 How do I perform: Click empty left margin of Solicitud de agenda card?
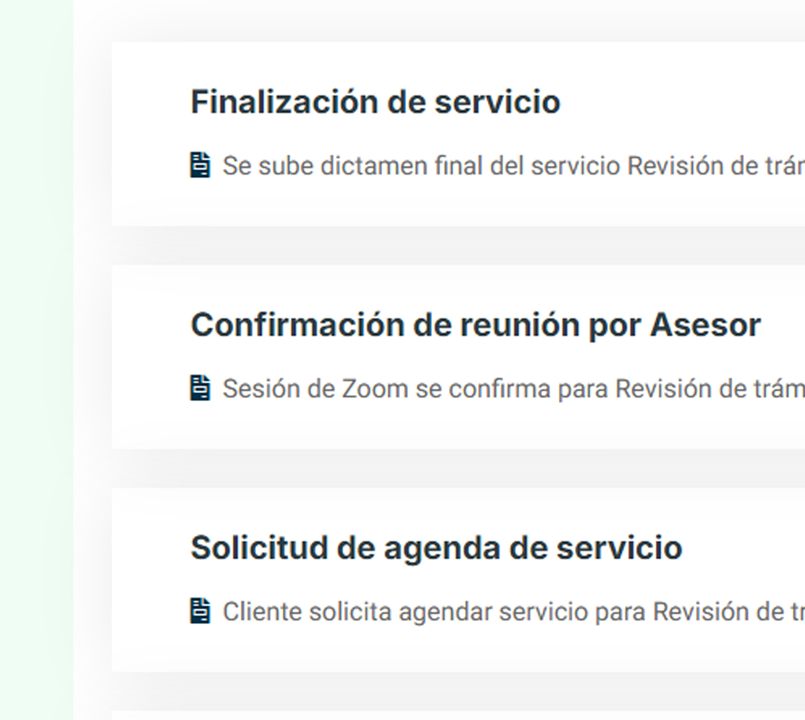(x=149, y=579)
